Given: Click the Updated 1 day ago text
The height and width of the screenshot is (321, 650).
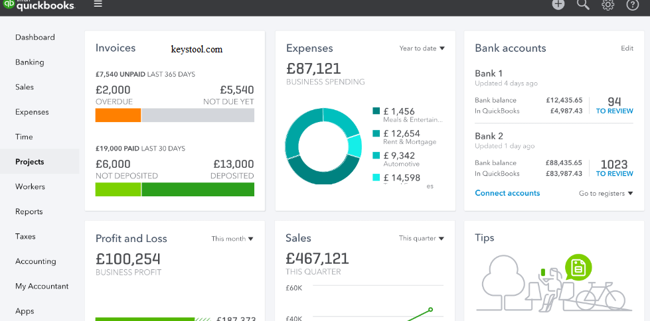Looking at the screenshot, I should pyautogui.click(x=505, y=146).
